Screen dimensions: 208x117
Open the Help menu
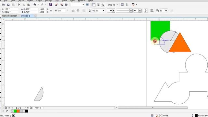coord(90,1)
